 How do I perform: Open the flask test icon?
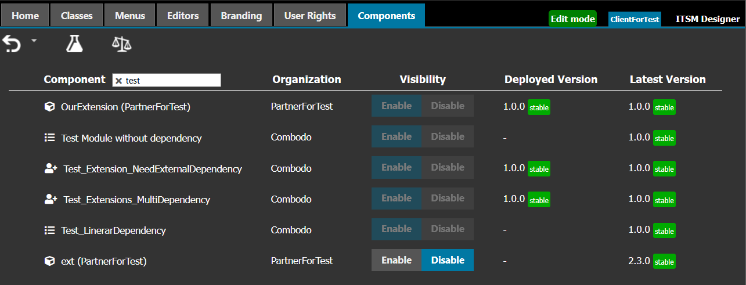point(74,44)
